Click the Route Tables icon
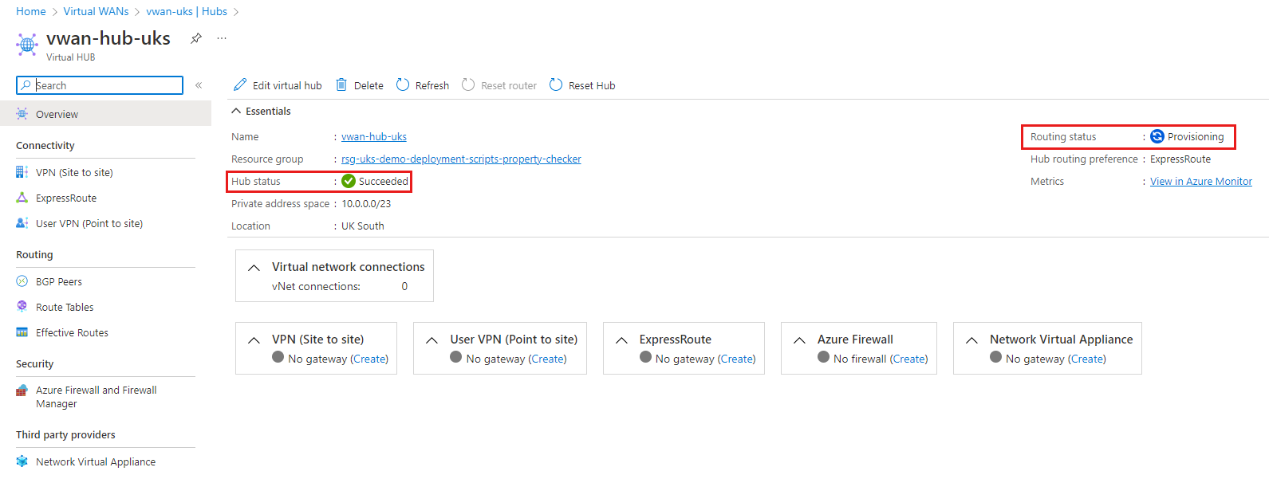 22,307
